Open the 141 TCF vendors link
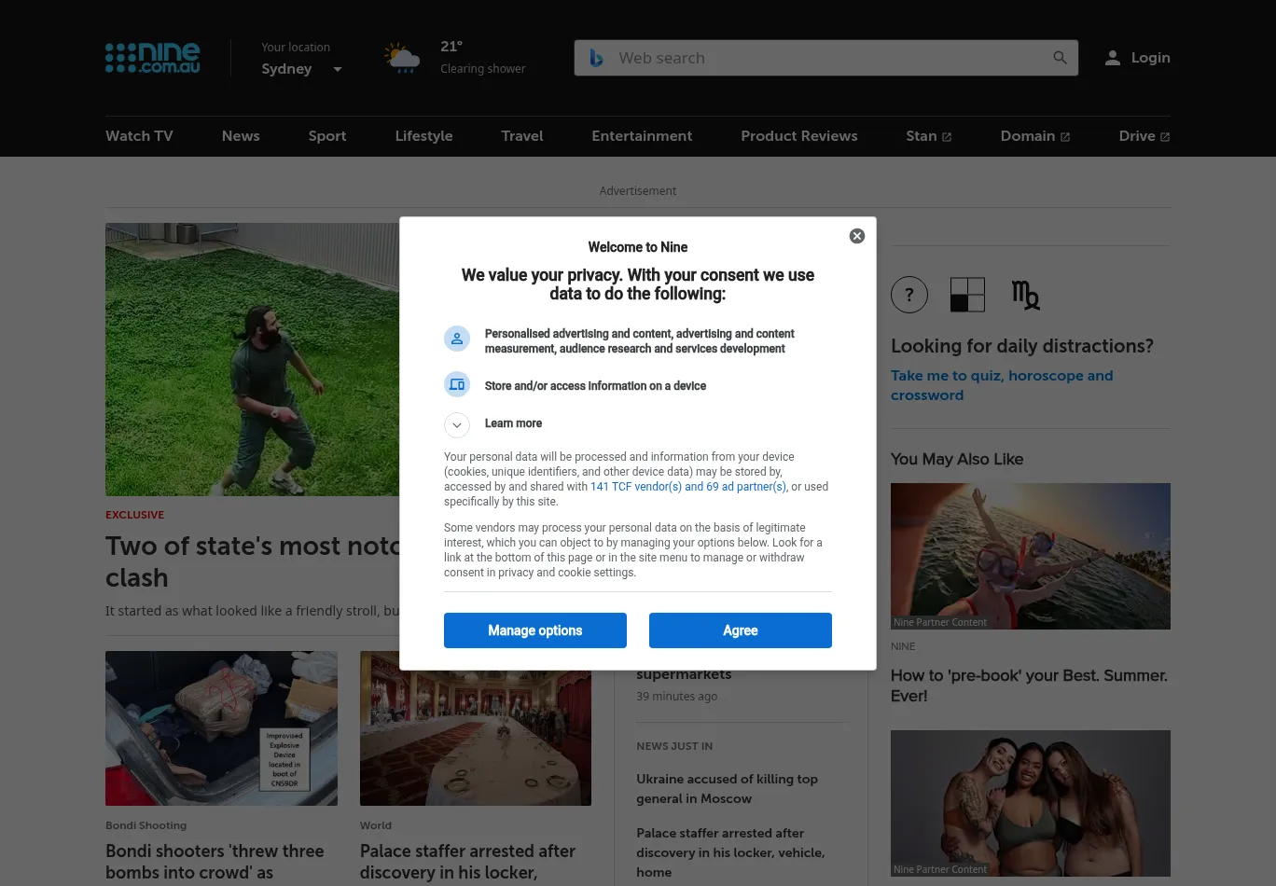The height and width of the screenshot is (886, 1276). (x=687, y=487)
